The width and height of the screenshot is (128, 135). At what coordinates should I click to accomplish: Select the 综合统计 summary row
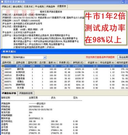[x=65, y=66]
